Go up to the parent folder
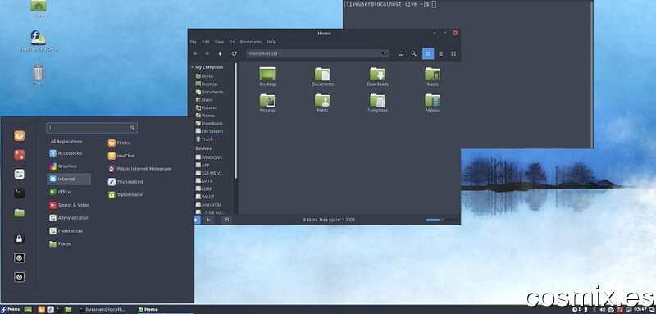The image size is (656, 314). coord(221,53)
